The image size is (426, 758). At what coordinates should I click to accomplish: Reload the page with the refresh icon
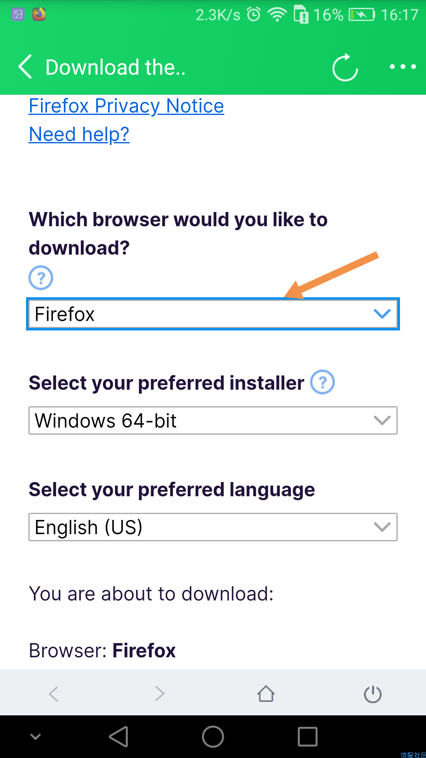tap(345, 67)
